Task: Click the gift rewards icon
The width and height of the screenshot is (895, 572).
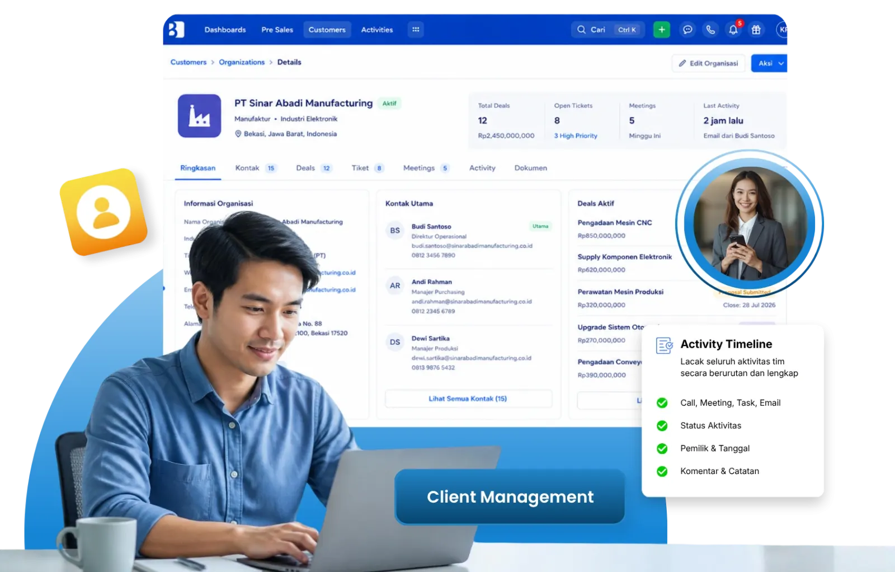Action: [x=756, y=30]
